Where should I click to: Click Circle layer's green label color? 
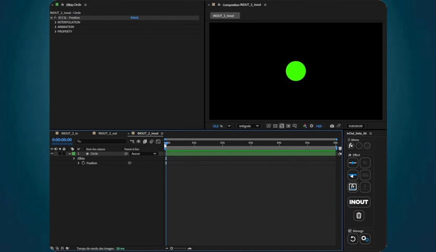click(74, 154)
